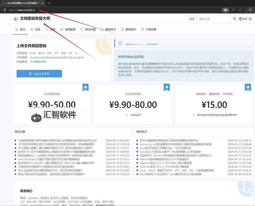Image resolution: width=255 pixels, height=206 pixels.
Task: Click the lock site-info icon in address bar
Action: coord(5,10)
